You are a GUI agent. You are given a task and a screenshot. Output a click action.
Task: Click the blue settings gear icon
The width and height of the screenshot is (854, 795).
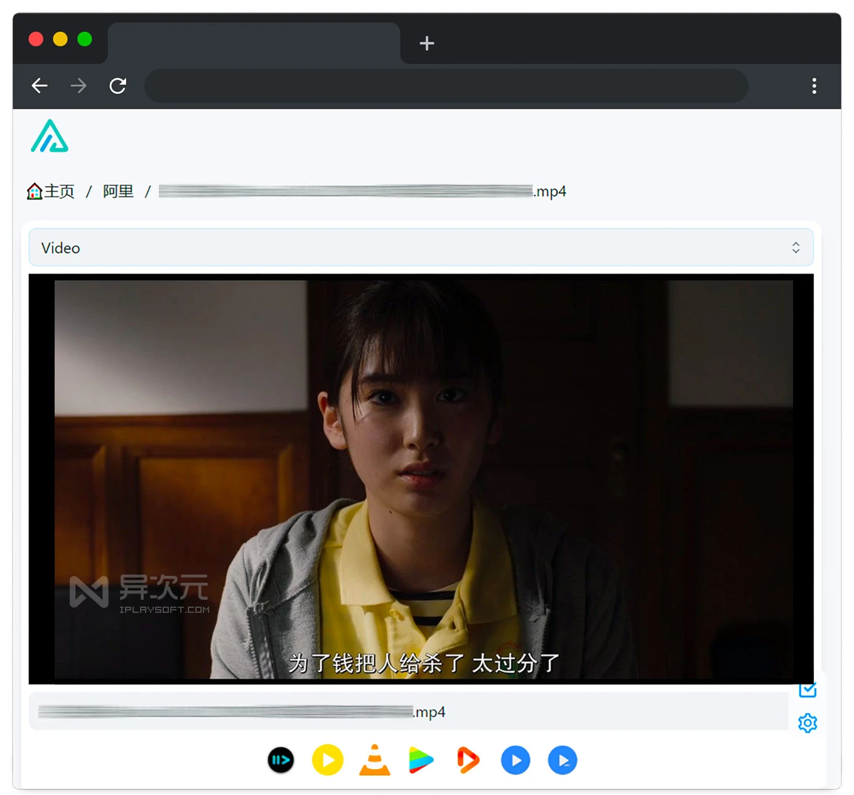pyautogui.click(x=808, y=723)
